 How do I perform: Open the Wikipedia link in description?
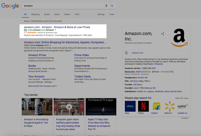pyautogui.click(x=158, y=64)
